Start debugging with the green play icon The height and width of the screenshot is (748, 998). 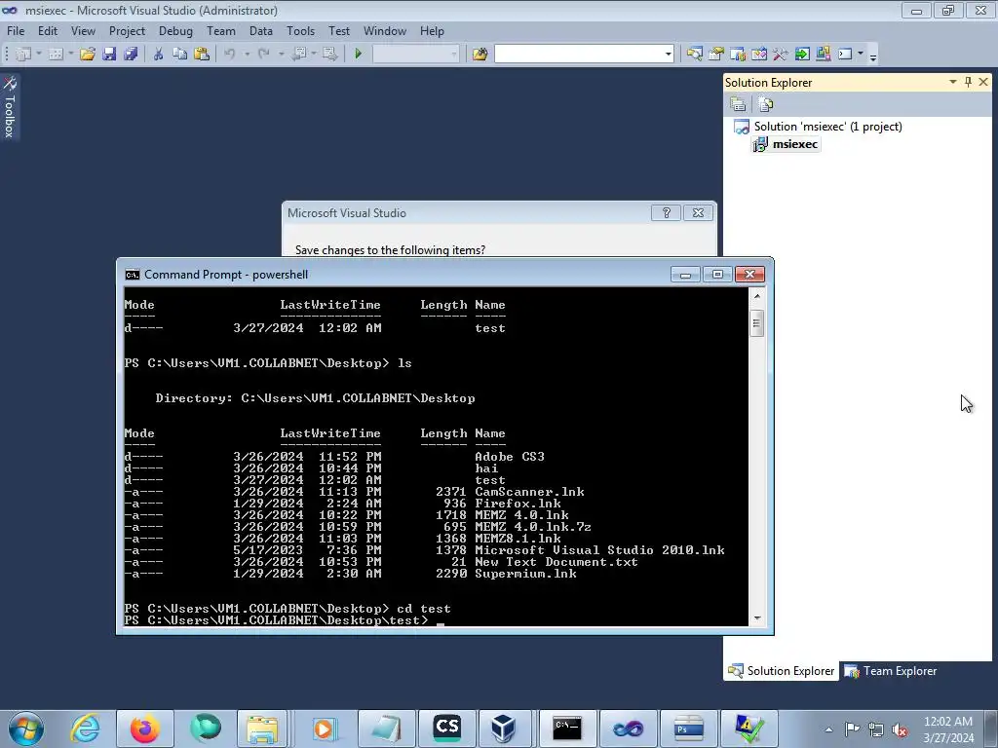(x=359, y=55)
